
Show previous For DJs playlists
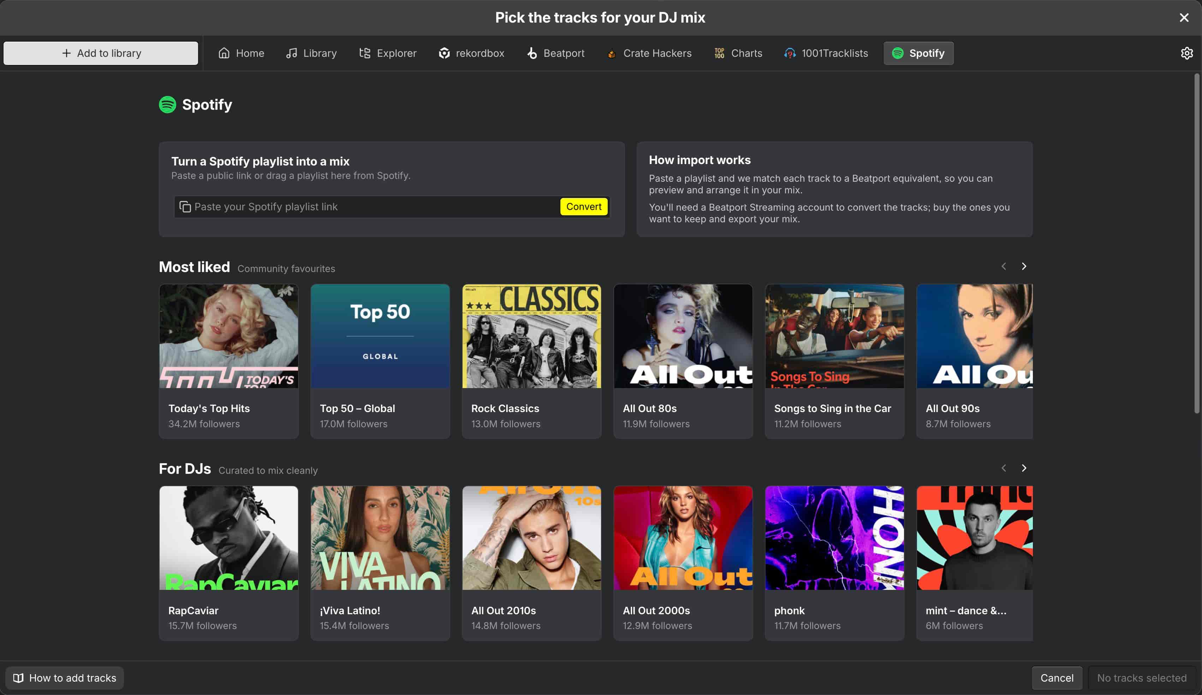tap(1004, 468)
